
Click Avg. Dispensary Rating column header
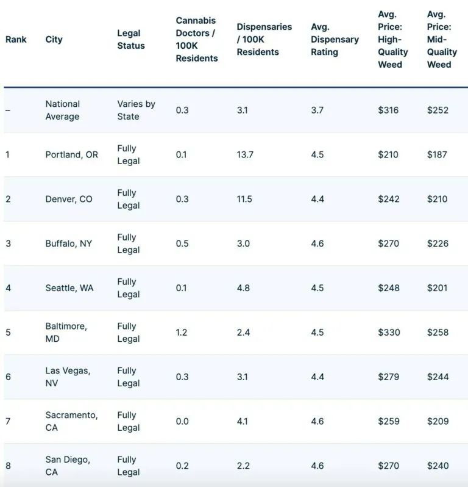pyautogui.click(x=335, y=40)
